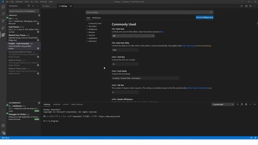This screenshot has height=145, width=258.
Task: Switch to Problems panel tab
Action: click(56, 104)
